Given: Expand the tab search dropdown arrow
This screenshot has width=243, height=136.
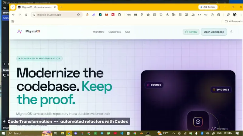Looking at the screenshot, I should (13, 7).
